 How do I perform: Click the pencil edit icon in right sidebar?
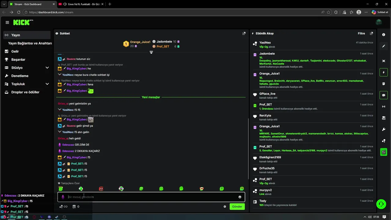tap(384, 46)
